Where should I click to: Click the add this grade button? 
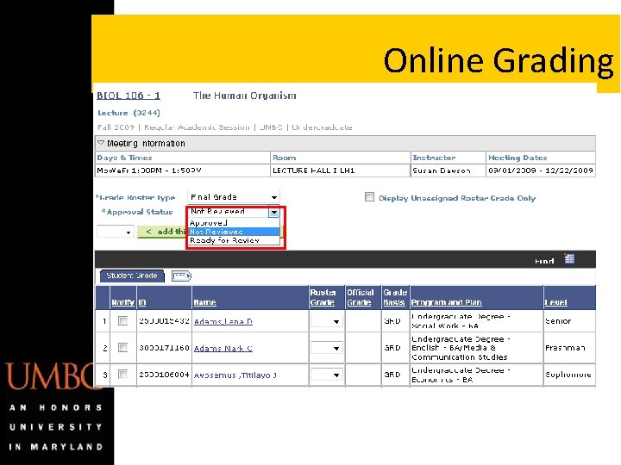[162, 232]
